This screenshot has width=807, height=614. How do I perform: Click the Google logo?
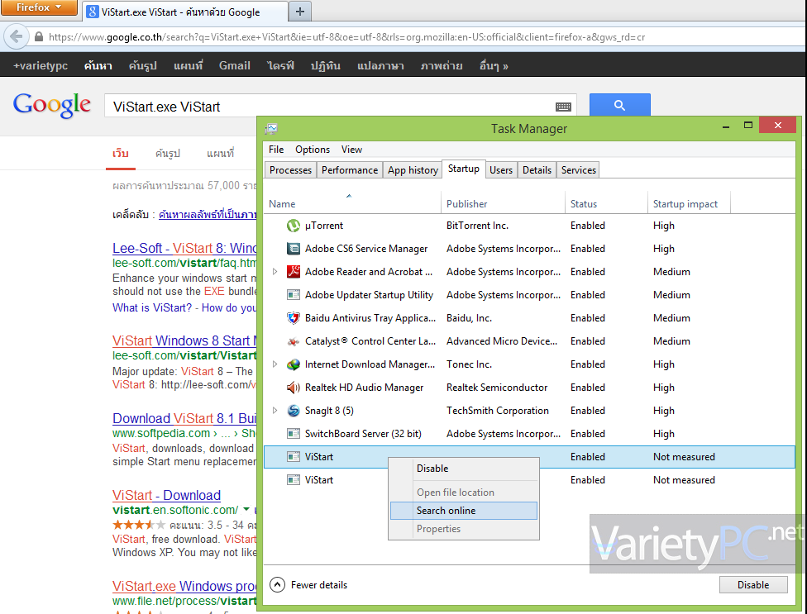(x=52, y=105)
